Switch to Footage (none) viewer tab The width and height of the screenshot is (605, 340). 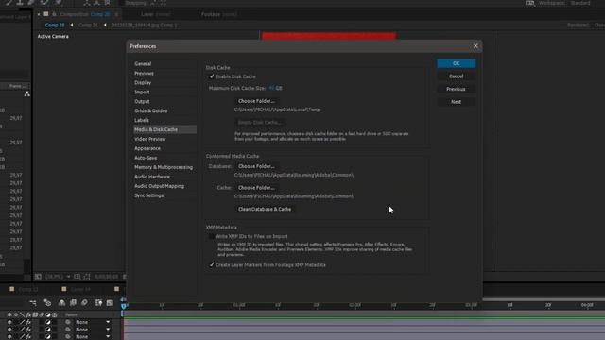tap(218, 14)
